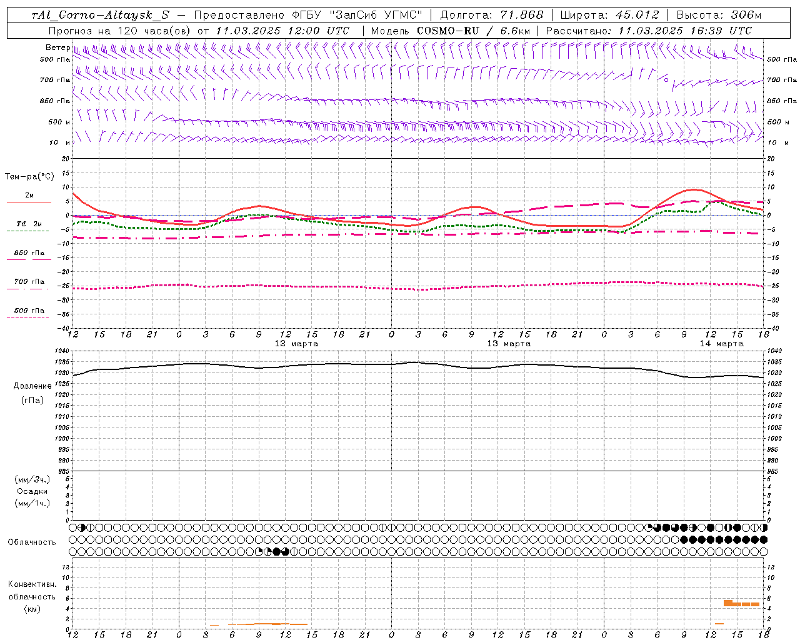Click the Осадки panel title
Viewport: 800px width, 640px height.
(32, 491)
